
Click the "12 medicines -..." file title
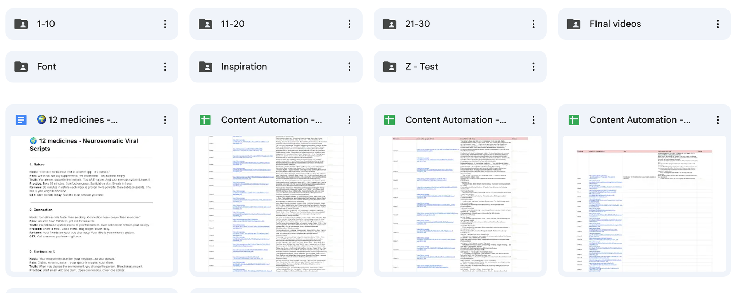tap(83, 120)
